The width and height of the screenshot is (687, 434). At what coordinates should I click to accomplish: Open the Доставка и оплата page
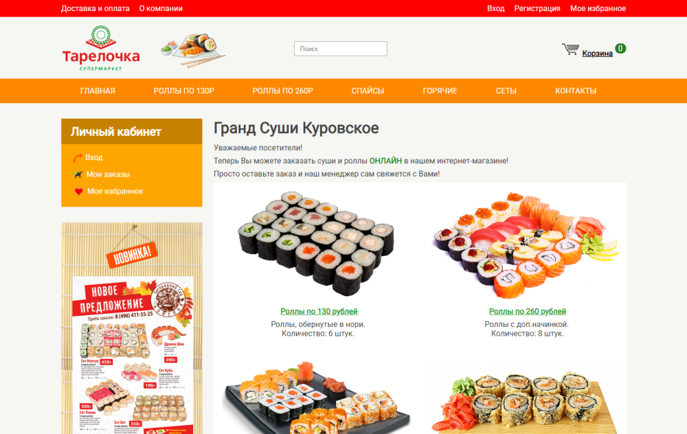point(95,8)
